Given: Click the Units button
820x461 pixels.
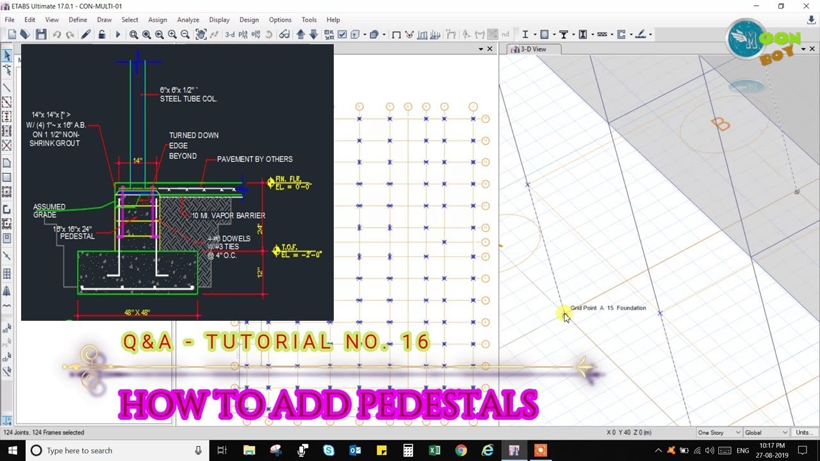Looking at the screenshot, I should pyautogui.click(x=805, y=433).
